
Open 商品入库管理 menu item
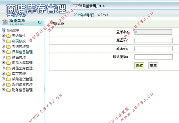22,63
